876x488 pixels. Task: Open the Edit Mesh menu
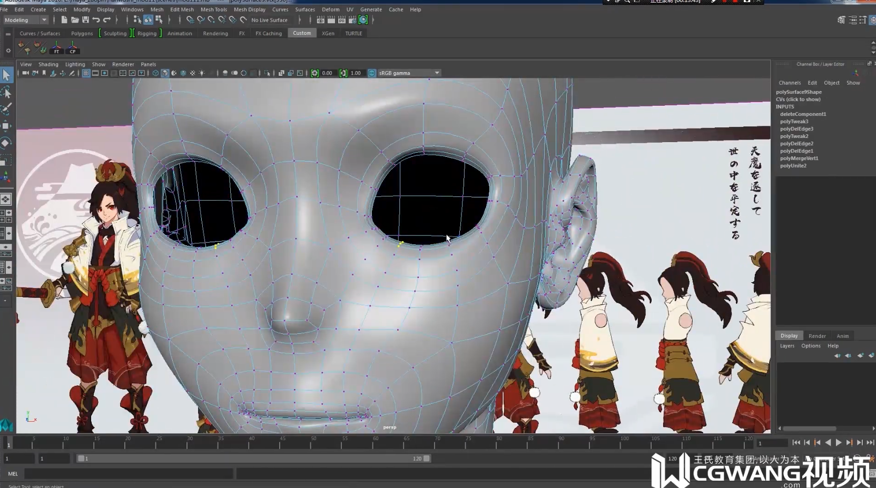coord(182,9)
